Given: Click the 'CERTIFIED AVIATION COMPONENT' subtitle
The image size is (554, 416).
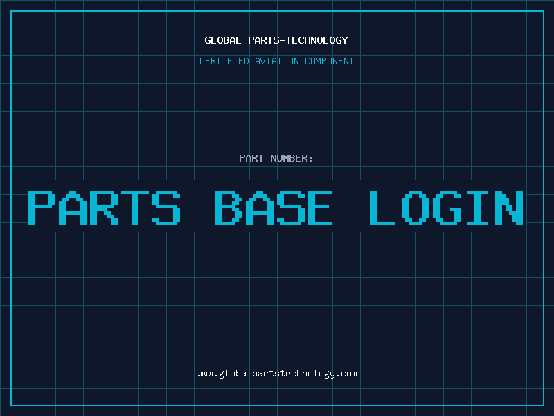Looking at the screenshot, I should (x=276, y=61).
